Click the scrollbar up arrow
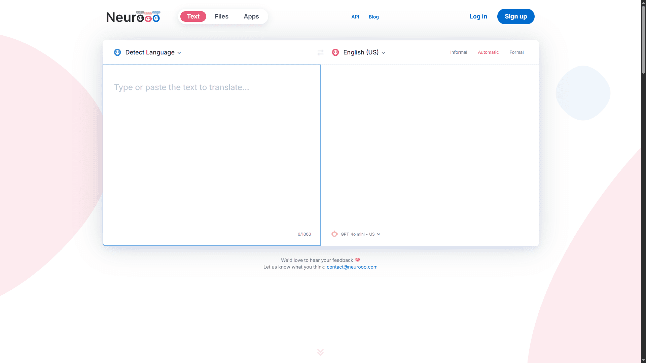646x363 pixels. coord(643,3)
